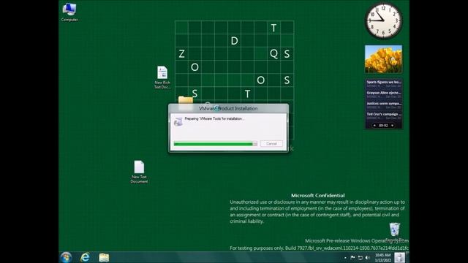This screenshot has height=263, width=468.
Task: Open Windows Explorer from the taskbar
Action: tap(104, 257)
